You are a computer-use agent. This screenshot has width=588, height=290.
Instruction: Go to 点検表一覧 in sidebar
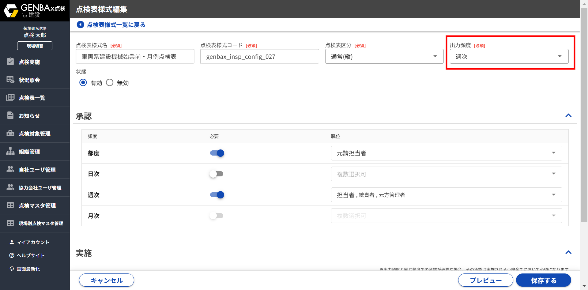point(32,98)
